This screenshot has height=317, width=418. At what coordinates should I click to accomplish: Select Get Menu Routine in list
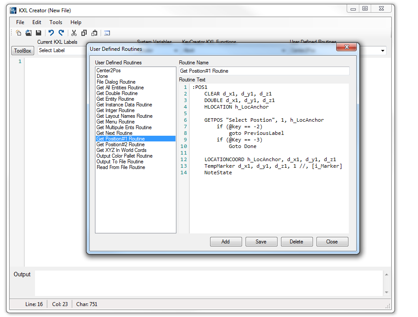pos(115,122)
